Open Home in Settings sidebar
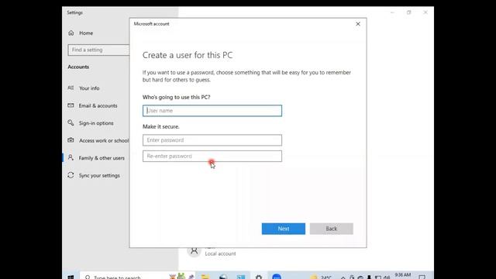 [x=86, y=33]
